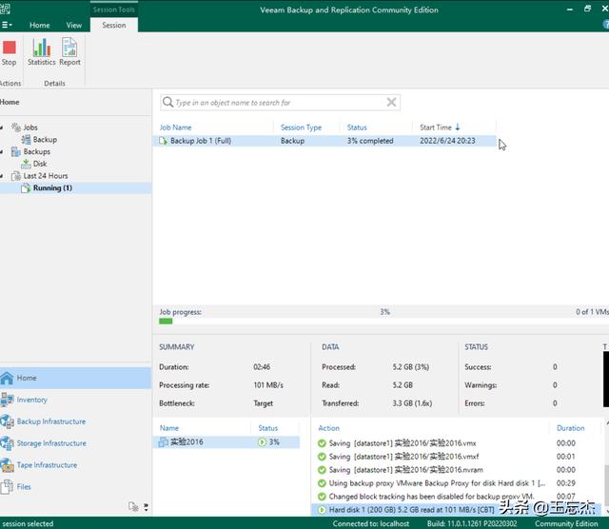Image resolution: width=609 pixels, height=529 pixels.
Task: Select VM 实验2016 row
Action: 226,442
